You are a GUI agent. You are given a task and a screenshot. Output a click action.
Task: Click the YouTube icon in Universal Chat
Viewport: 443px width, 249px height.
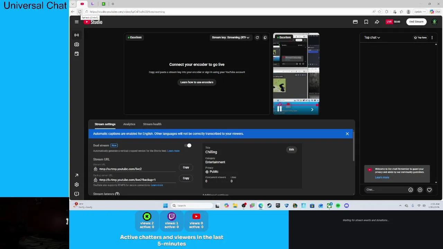click(x=196, y=216)
